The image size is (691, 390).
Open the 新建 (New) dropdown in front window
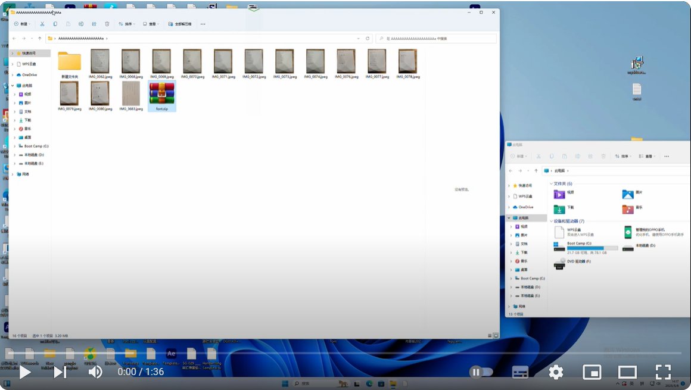22,24
